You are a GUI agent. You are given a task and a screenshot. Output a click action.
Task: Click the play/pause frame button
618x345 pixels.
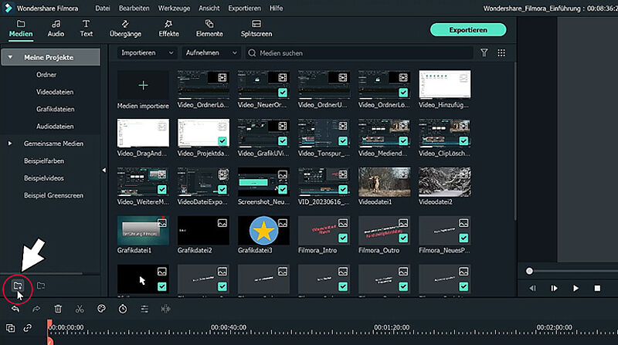[554, 289]
